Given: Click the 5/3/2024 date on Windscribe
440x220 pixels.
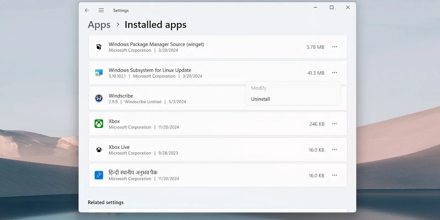Looking at the screenshot, I should (177, 102).
